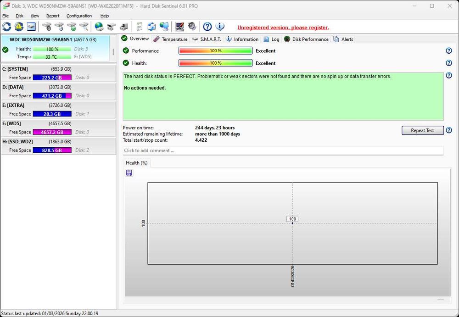The height and width of the screenshot is (317, 459).
Task: Click the "244 days, 23 hours" value
Action: [215, 128]
